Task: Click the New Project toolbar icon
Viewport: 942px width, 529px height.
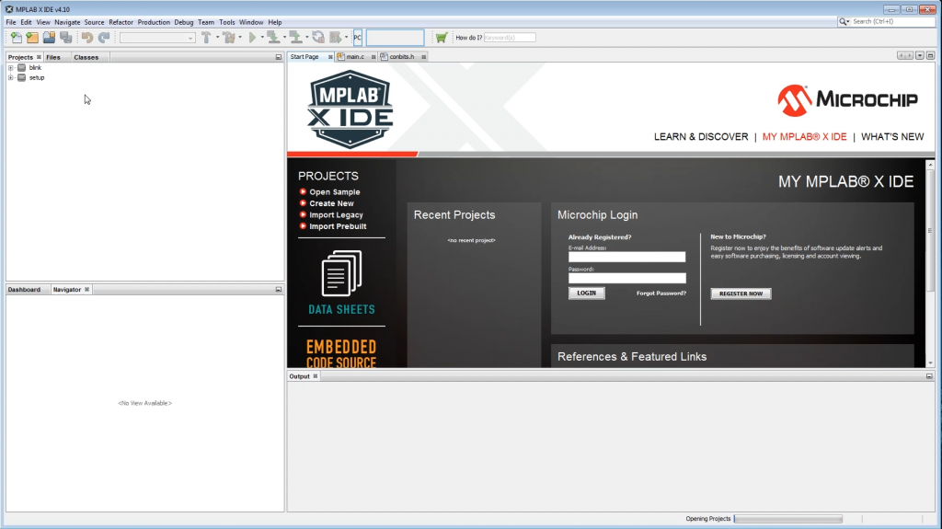Action: 32,38
